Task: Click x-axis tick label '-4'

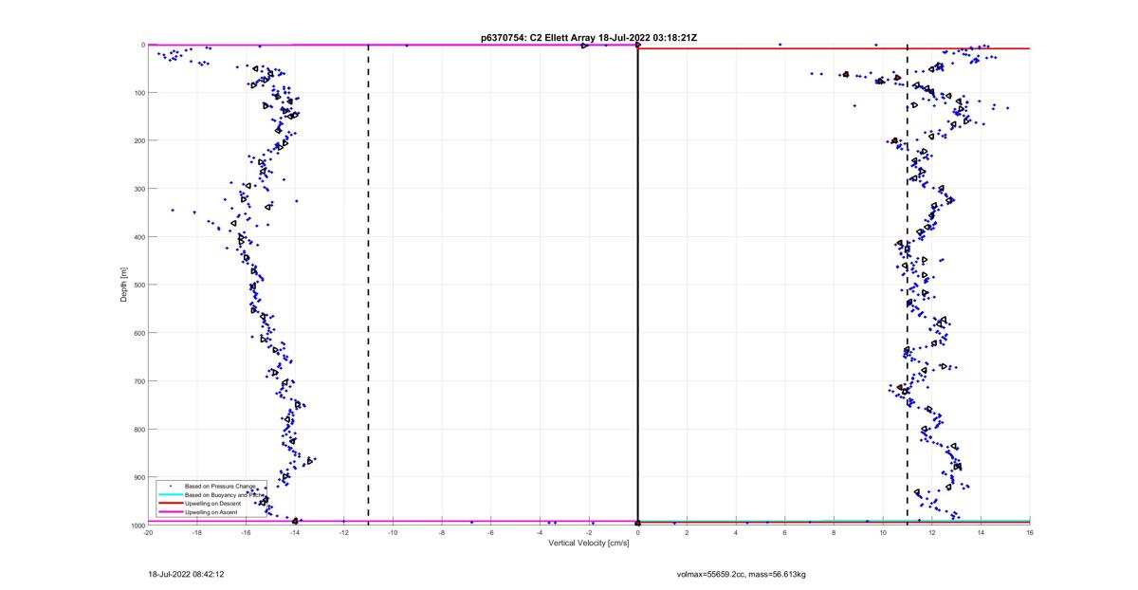Action: [x=540, y=533]
